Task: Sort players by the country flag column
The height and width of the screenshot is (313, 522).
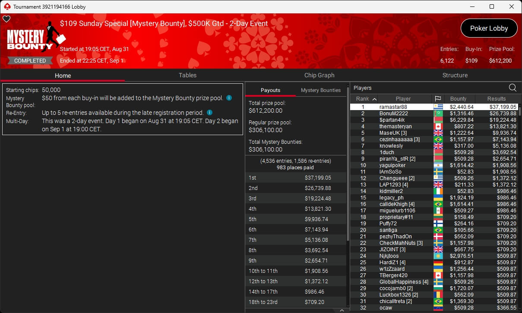Action: click(437, 99)
